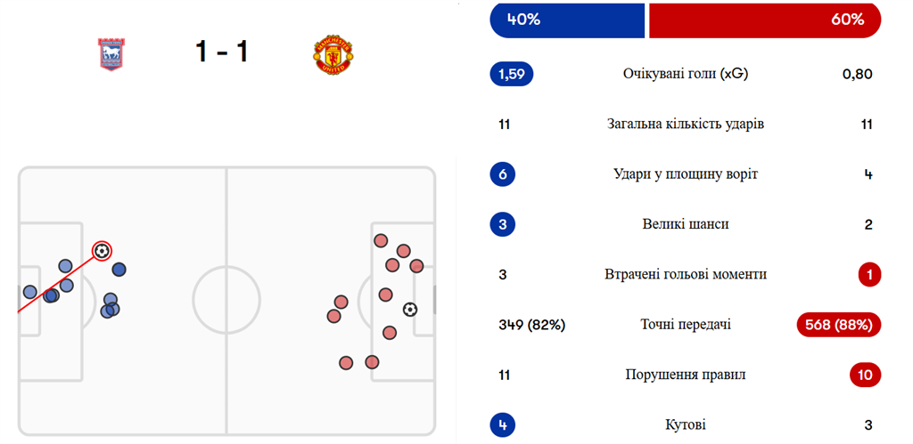Click the Очікувані голи (xG) label
913x444 pixels.
pyautogui.click(x=686, y=75)
